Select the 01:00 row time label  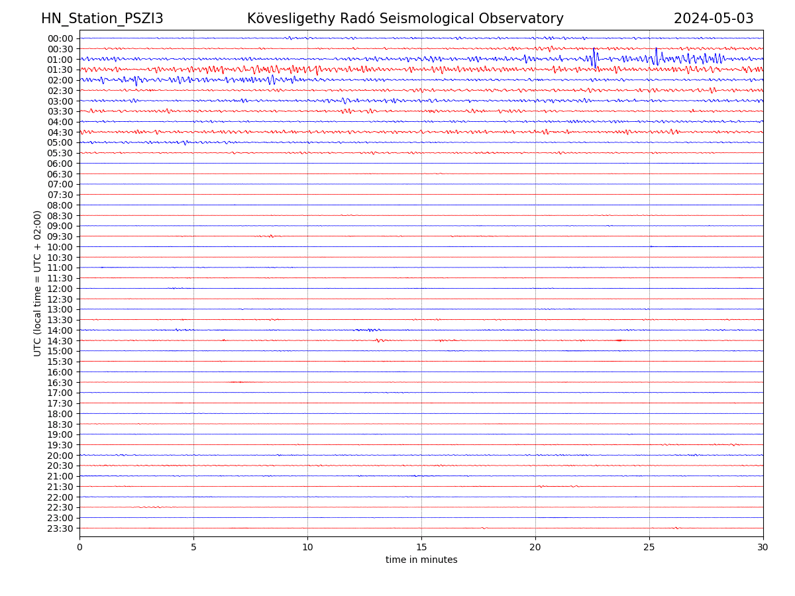(60, 60)
